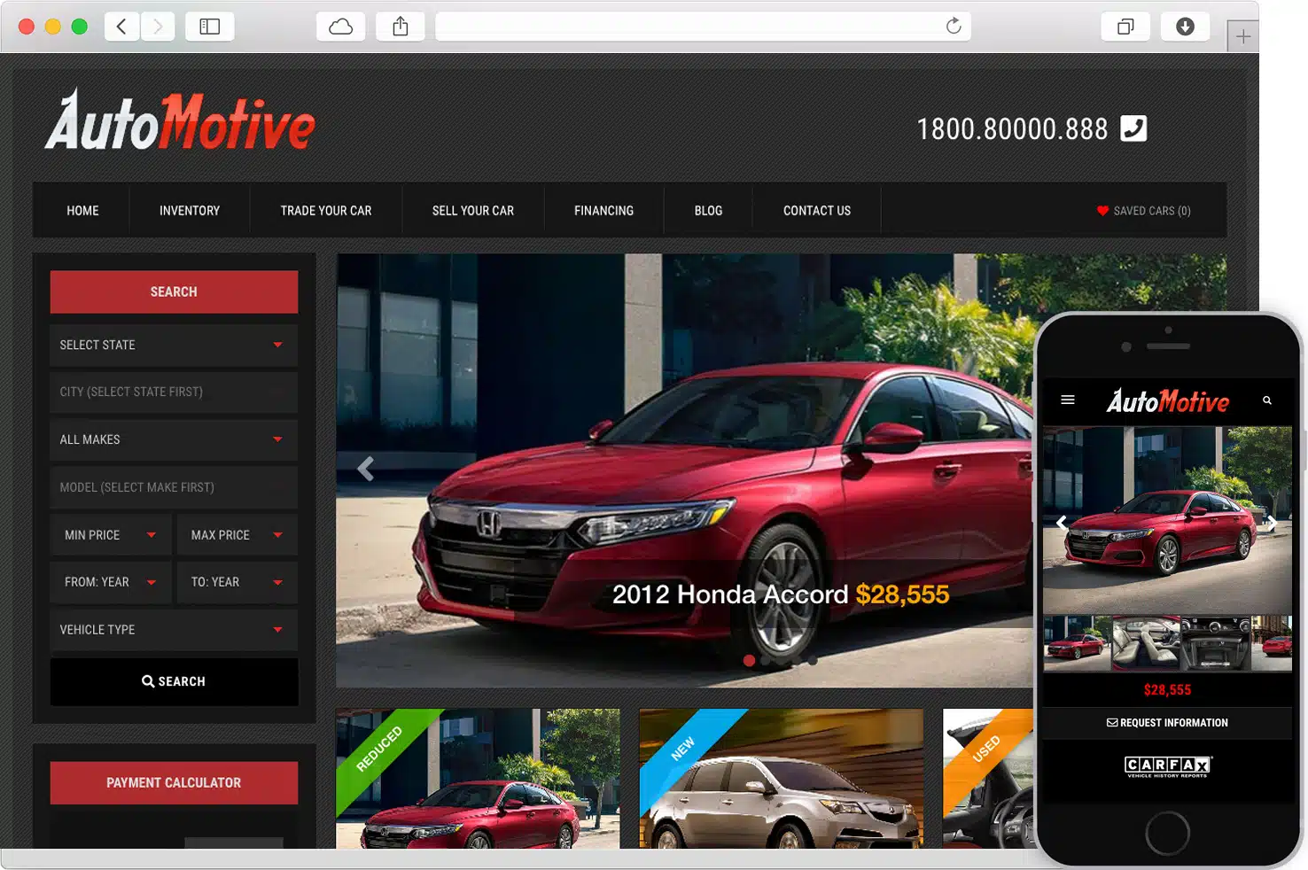Show previous slide with left arrow
Viewport: 1308px width, 870px height.
(x=366, y=468)
